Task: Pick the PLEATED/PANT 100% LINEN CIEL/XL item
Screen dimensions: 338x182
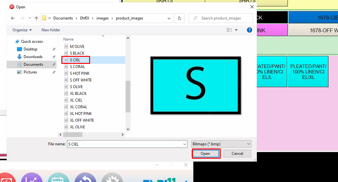Action: 308,72
